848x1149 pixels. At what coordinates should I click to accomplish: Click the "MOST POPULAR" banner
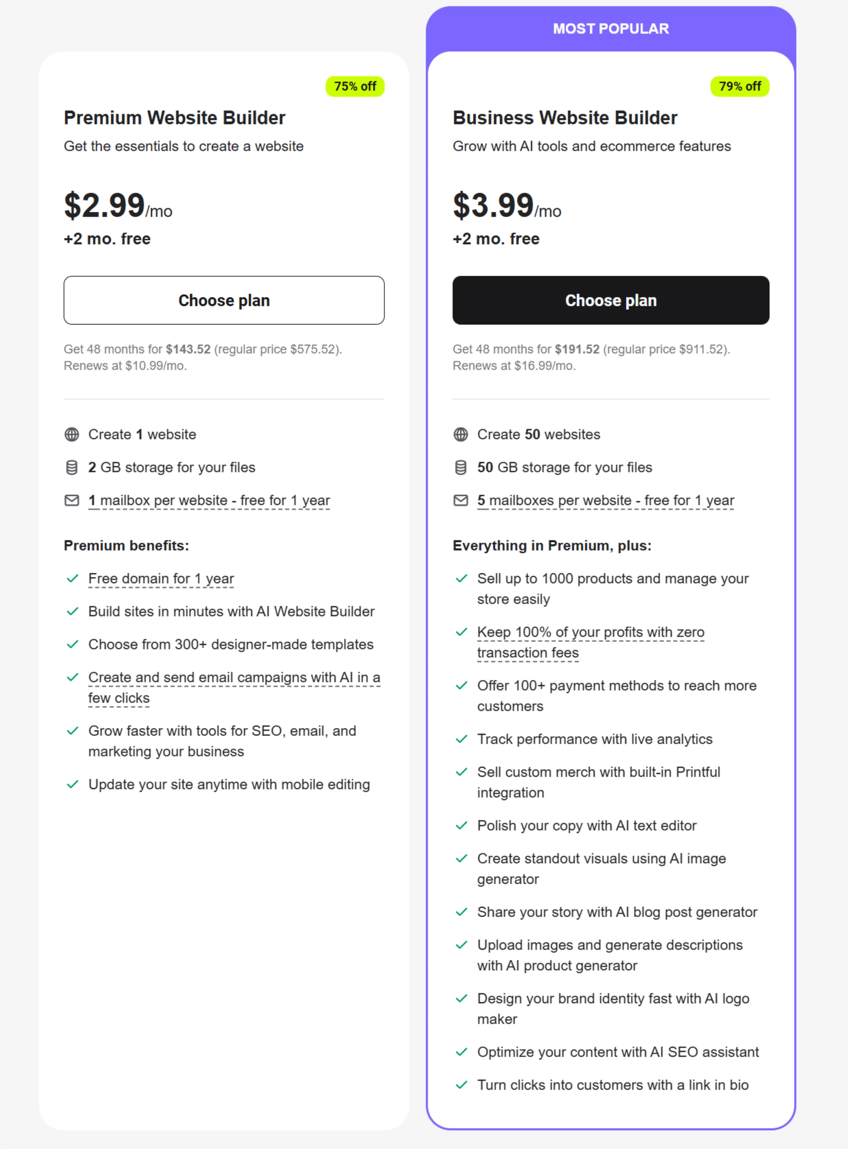pyautogui.click(x=611, y=29)
